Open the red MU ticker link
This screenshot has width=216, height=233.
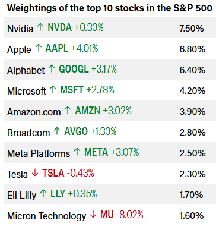coord(107,215)
